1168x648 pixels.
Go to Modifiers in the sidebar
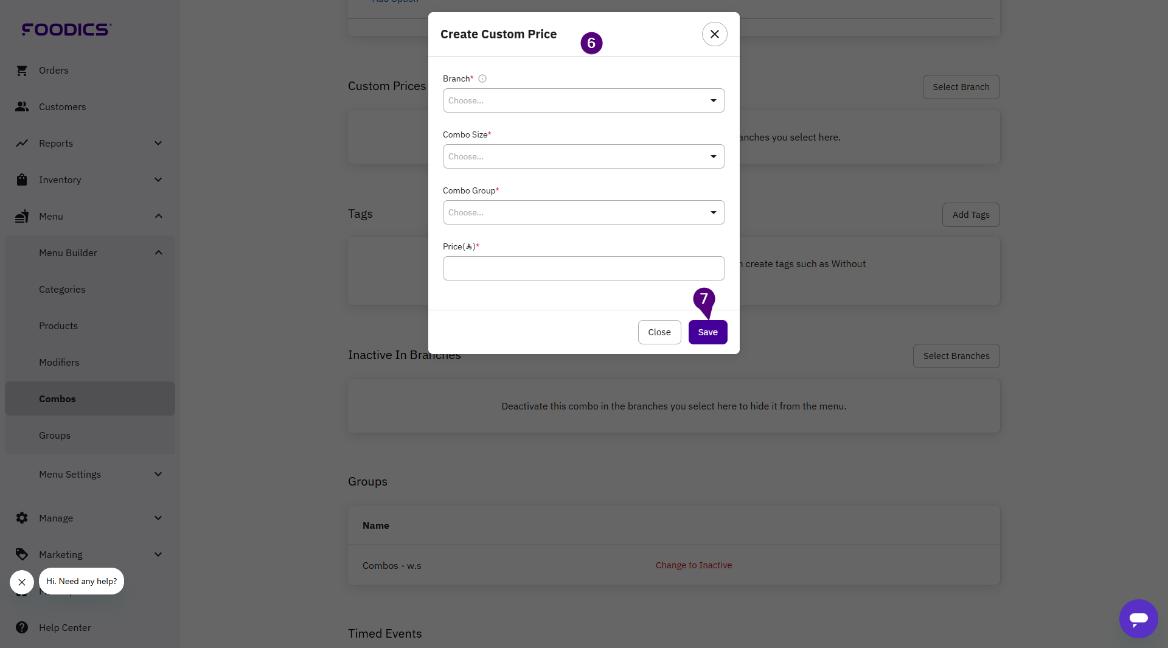pyautogui.click(x=59, y=363)
